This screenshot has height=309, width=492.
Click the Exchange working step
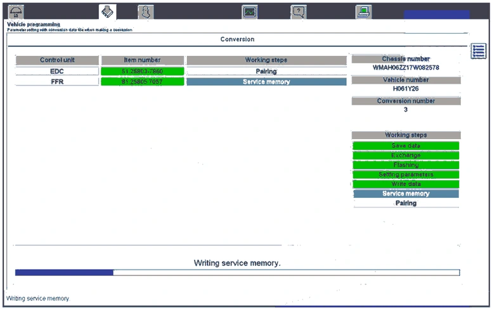point(406,155)
